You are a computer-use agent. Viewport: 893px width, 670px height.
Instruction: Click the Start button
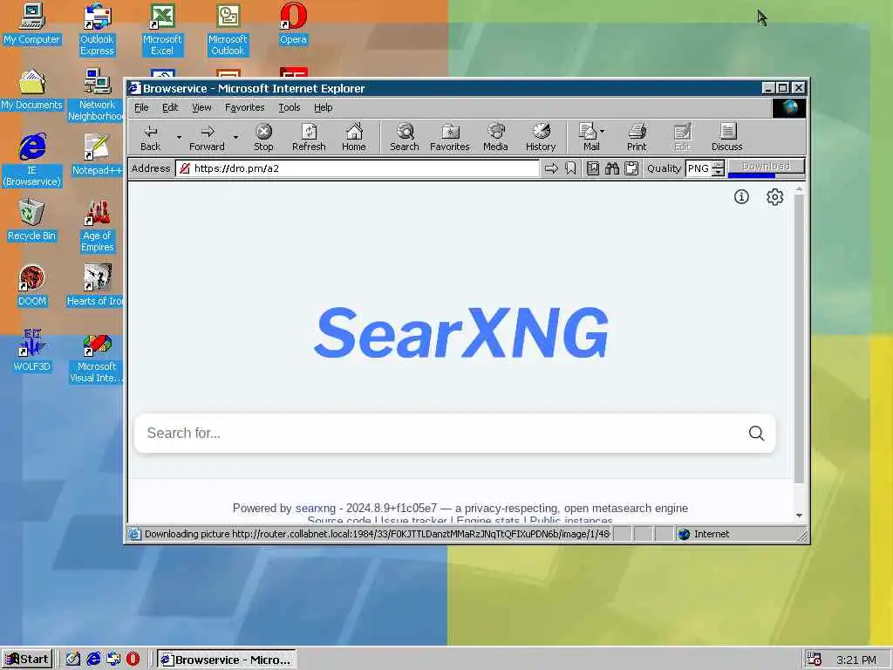(x=27, y=660)
